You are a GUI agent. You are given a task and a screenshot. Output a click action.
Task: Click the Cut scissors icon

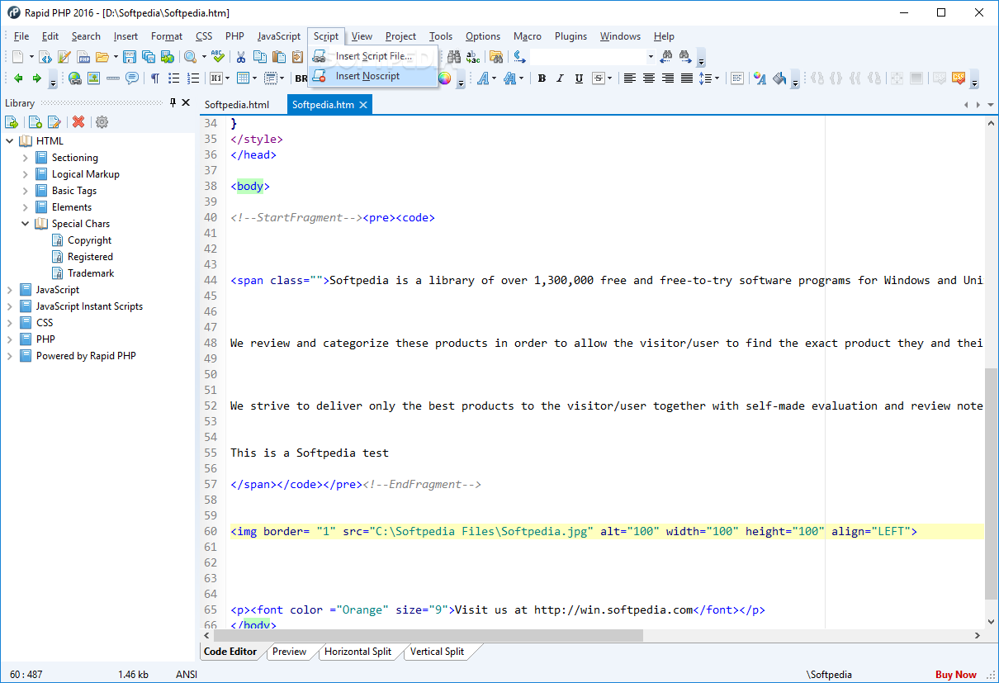click(241, 57)
